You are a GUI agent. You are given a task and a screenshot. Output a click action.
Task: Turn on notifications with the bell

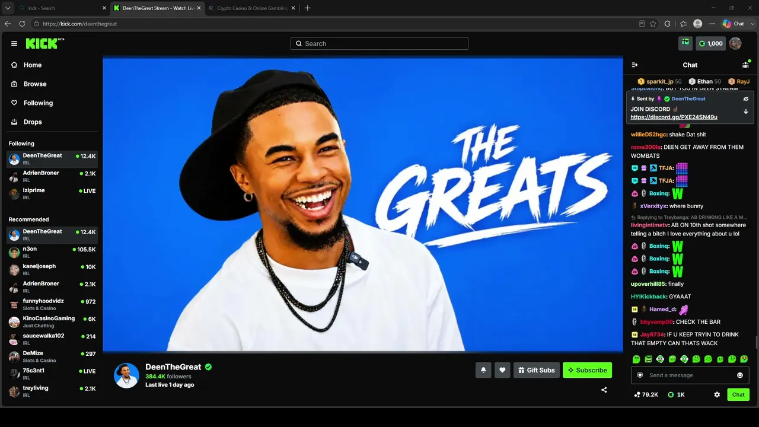pos(483,370)
